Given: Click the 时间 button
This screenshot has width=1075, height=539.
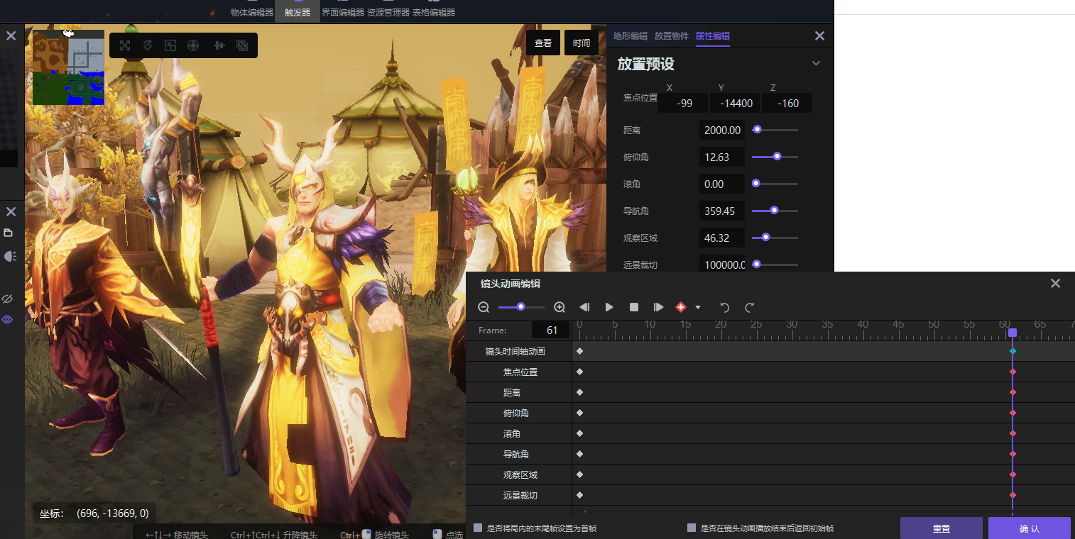Looking at the screenshot, I should click(x=582, y=43).
